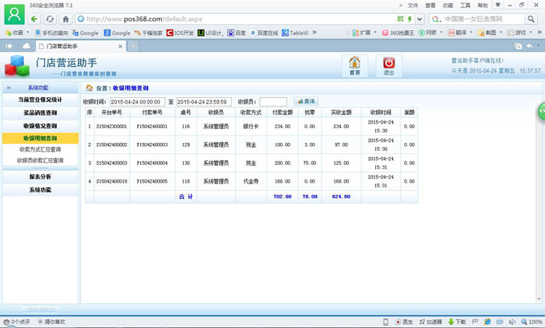
Task: Click the 退出 logout power icon
Action: pyautogui.click(x=390, y=64)
